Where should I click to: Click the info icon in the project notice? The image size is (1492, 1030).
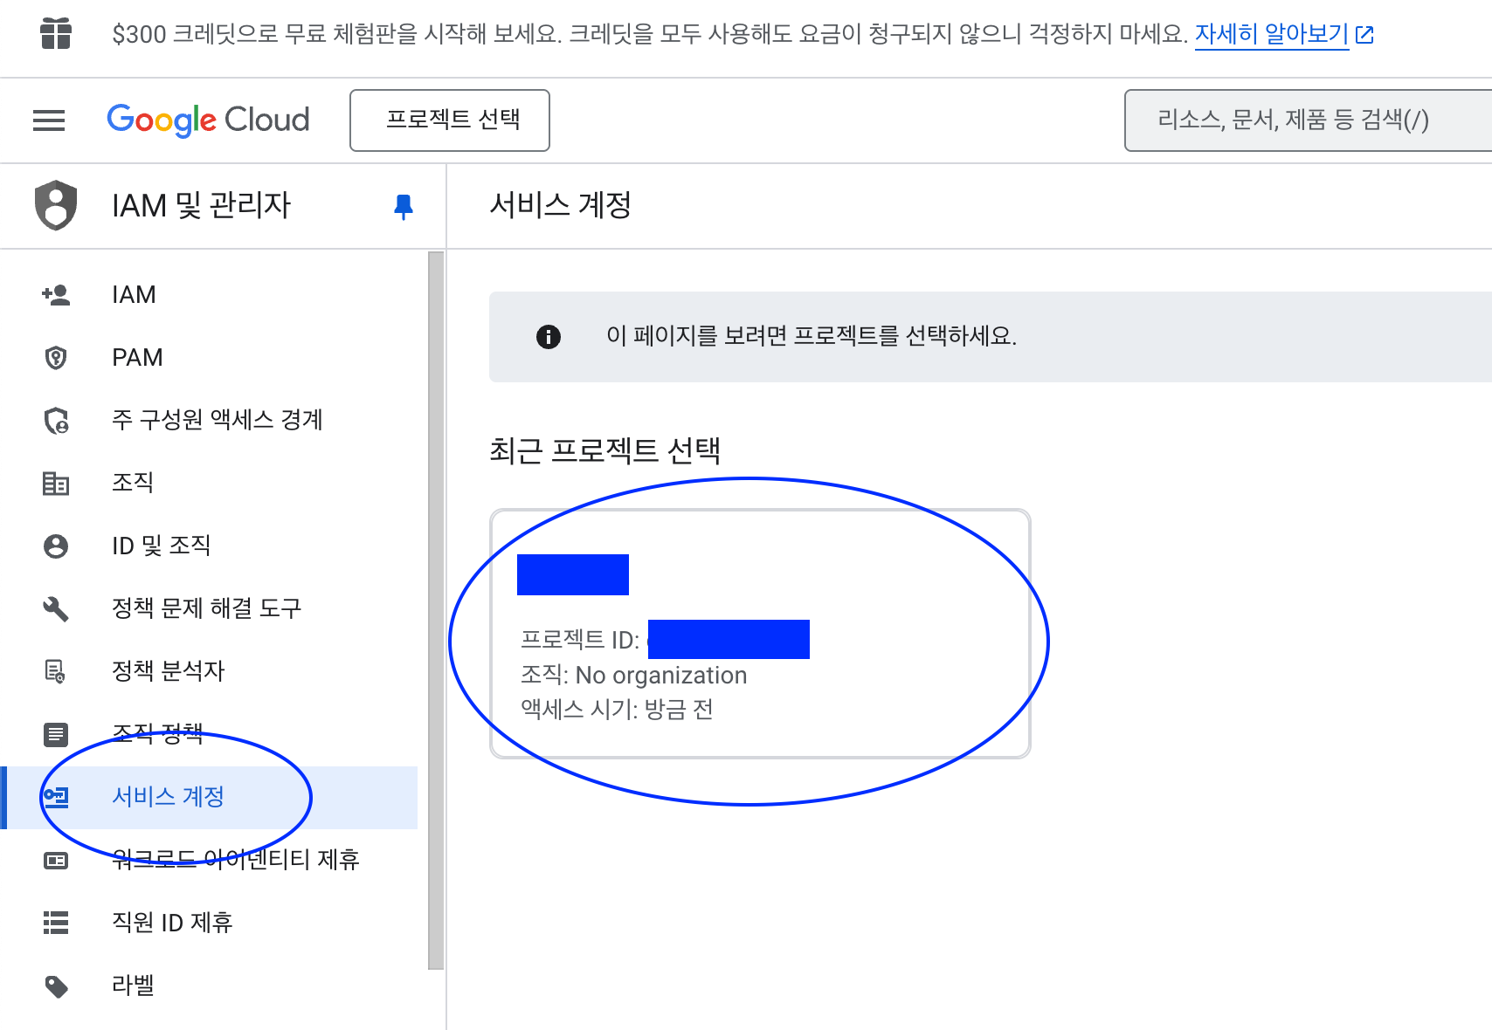[x=549, y=337]
